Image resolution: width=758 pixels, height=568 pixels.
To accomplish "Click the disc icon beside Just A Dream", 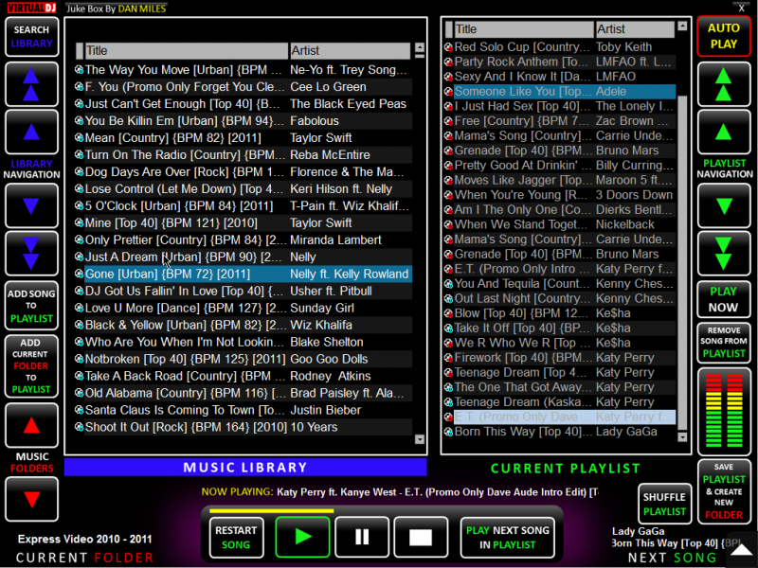I will tap(79, 257).
